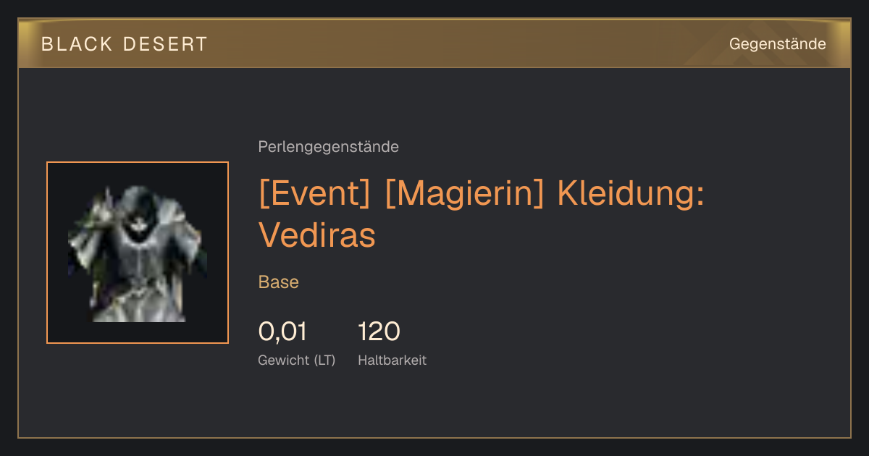This screenshot has height=456, width=869.
Task: Open the Perlengegenstände category label
Action: 328,147
